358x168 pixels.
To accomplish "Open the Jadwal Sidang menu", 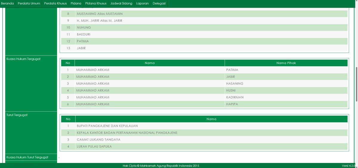I will (x=121, y=4).
